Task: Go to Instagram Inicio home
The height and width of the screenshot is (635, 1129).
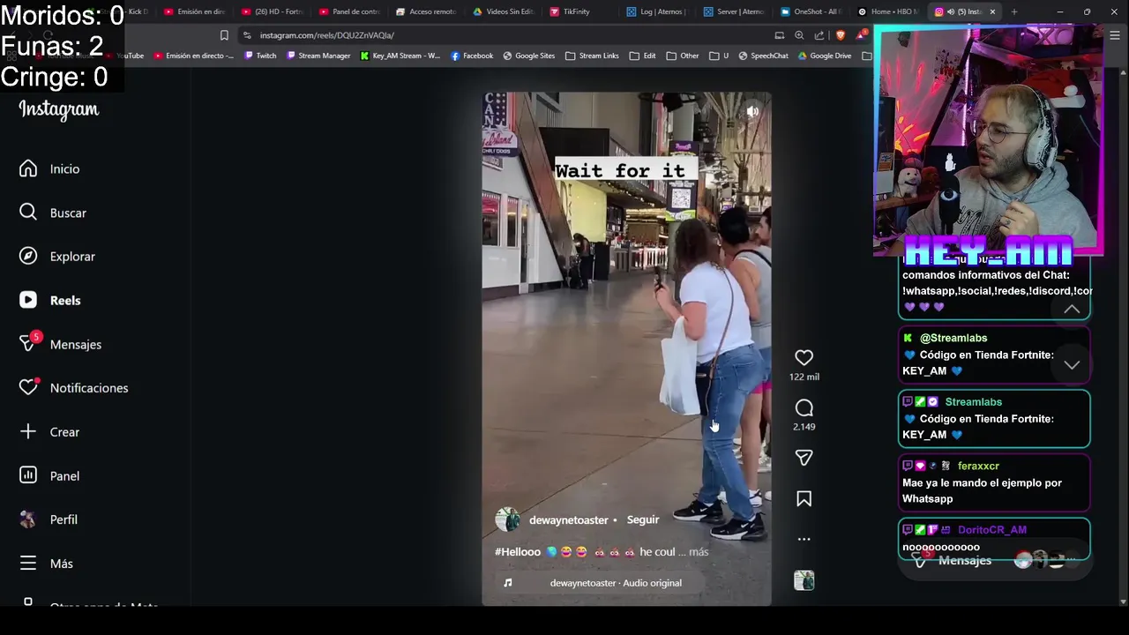Action: click(x=49, y=168)
